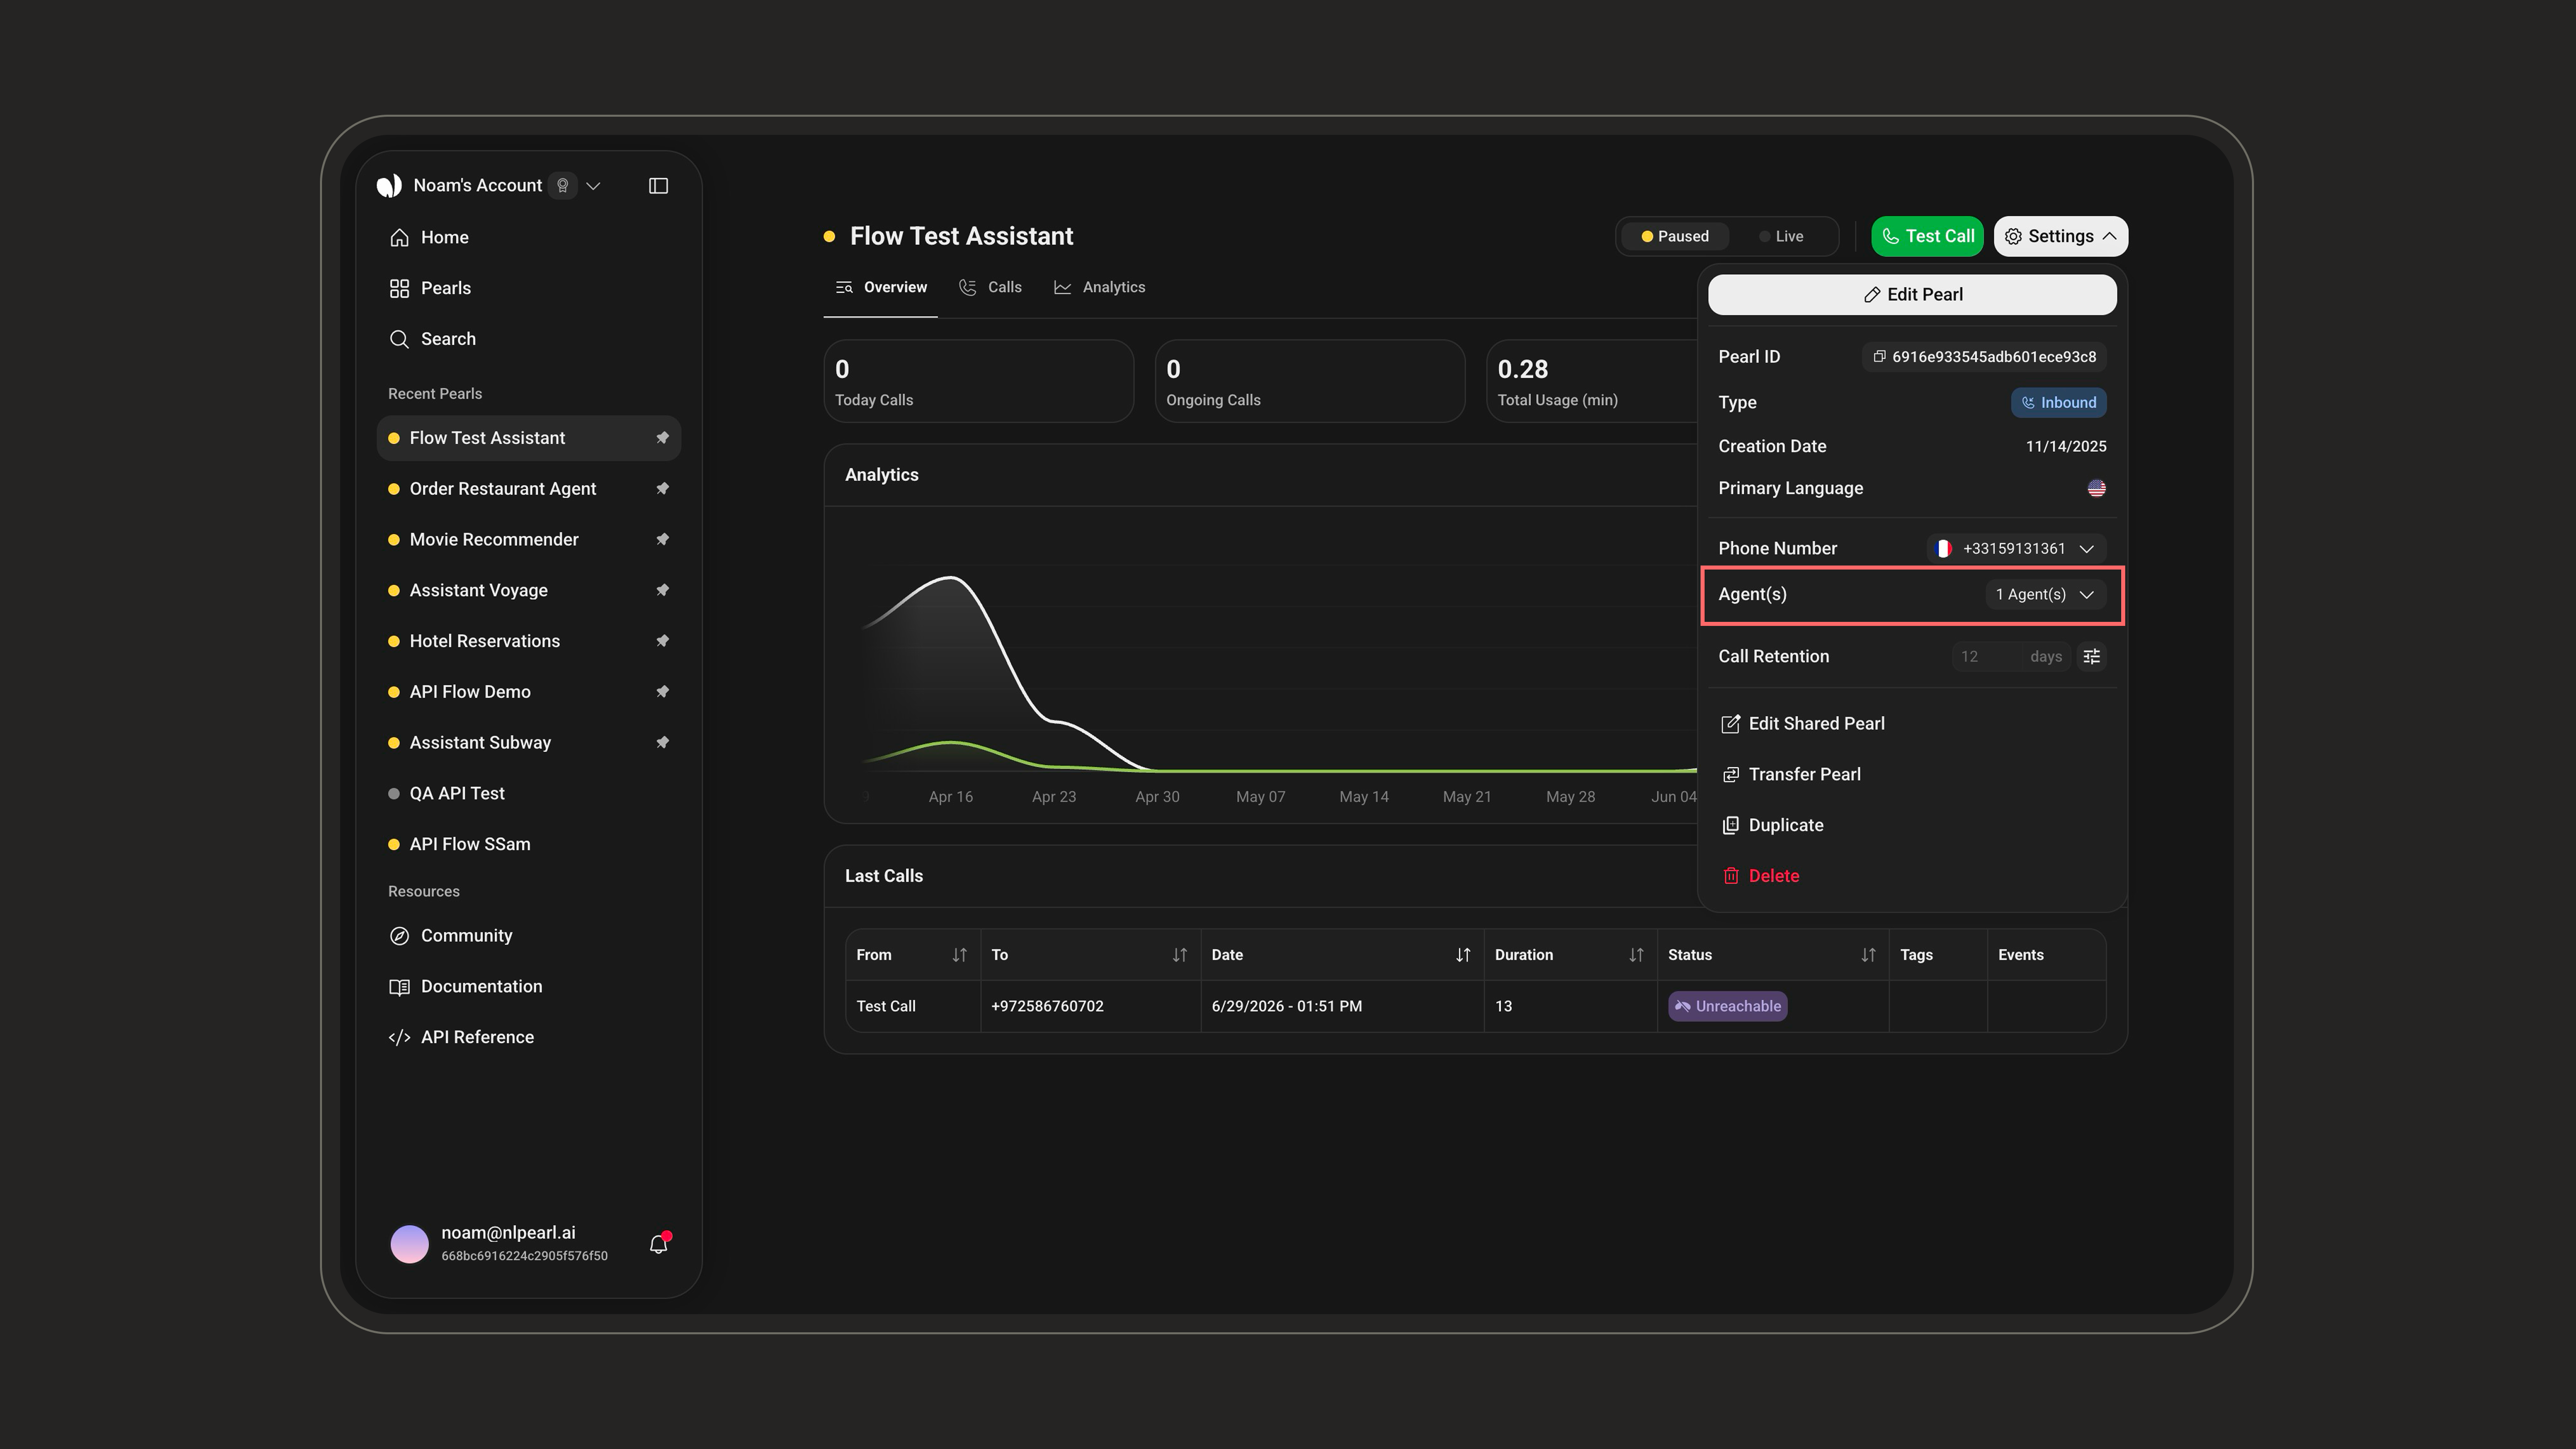Click the Primary Language US flag icon
Image resolution: width=2576 pixels, height=1449 pixels.
(x=2097, y=489)
